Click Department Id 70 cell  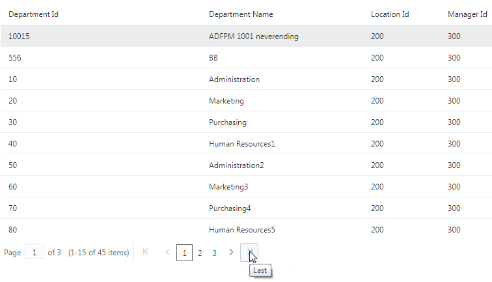(12, 208)
